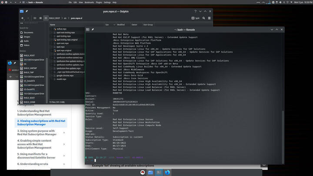
Task: Switch Dolphin to details view mode
Action: (46, 18)
